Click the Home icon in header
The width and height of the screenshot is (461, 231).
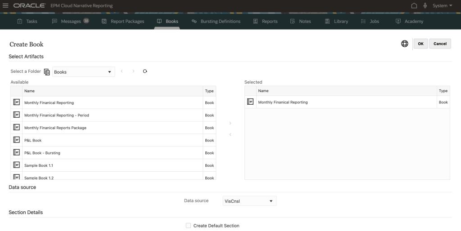(414, 6)
